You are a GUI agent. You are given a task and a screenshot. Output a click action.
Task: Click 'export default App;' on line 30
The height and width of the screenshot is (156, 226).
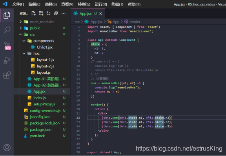tap(104, 152)
